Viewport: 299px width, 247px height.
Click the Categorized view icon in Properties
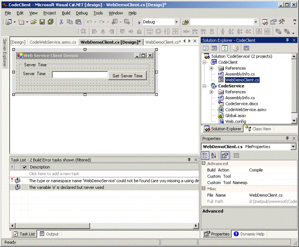point(205,156)
